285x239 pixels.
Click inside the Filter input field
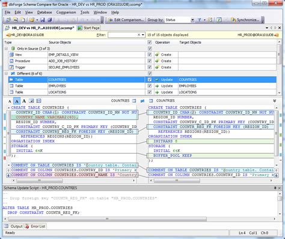point(123,35)
